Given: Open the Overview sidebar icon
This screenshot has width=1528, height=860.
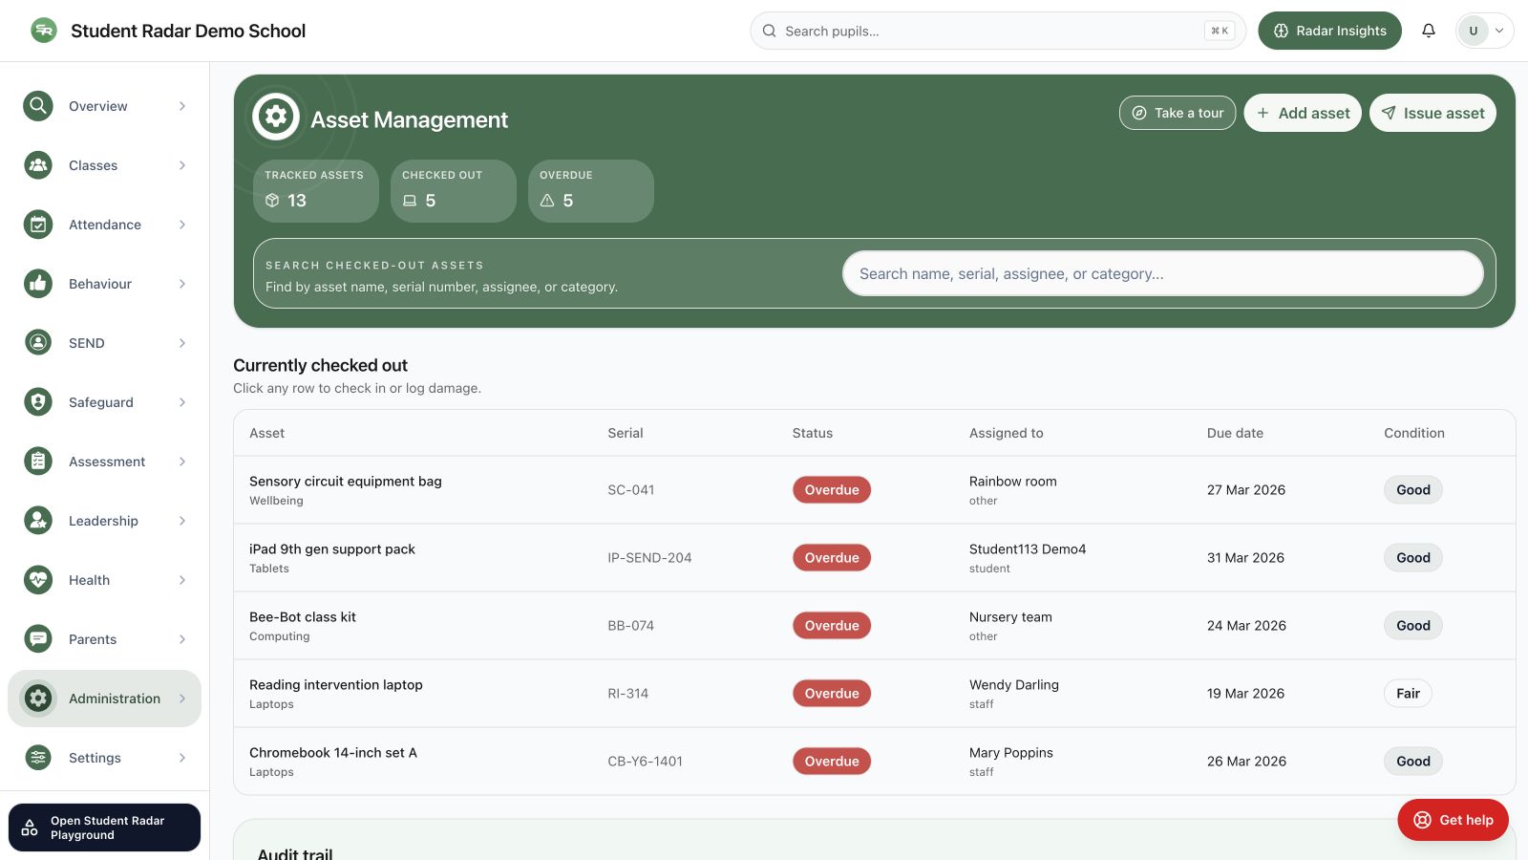Looking at the screenshot, I should [38, 106].
